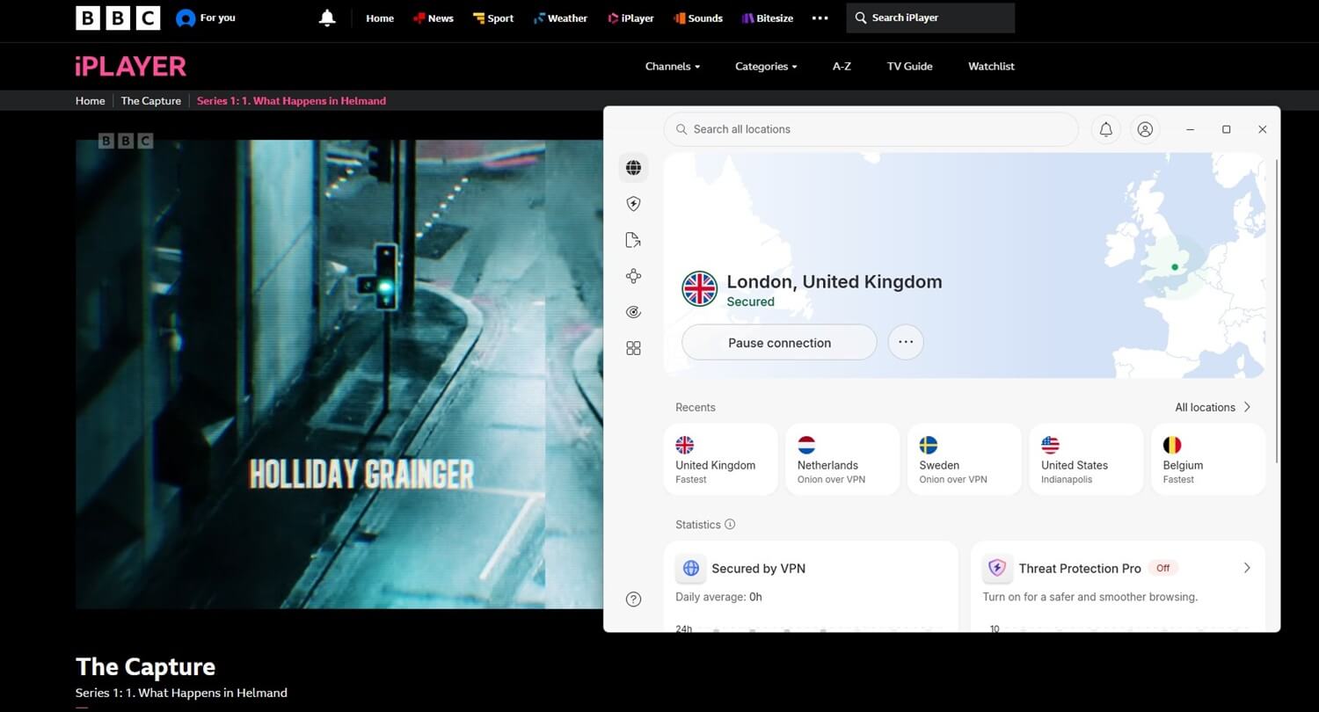Minimize the VPN window
The height and width of the screenshot is (712, 1319).
pyautogui.click(x=1190, y=129)
